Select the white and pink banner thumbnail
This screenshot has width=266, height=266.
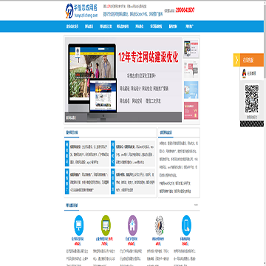tap(191, 69)
